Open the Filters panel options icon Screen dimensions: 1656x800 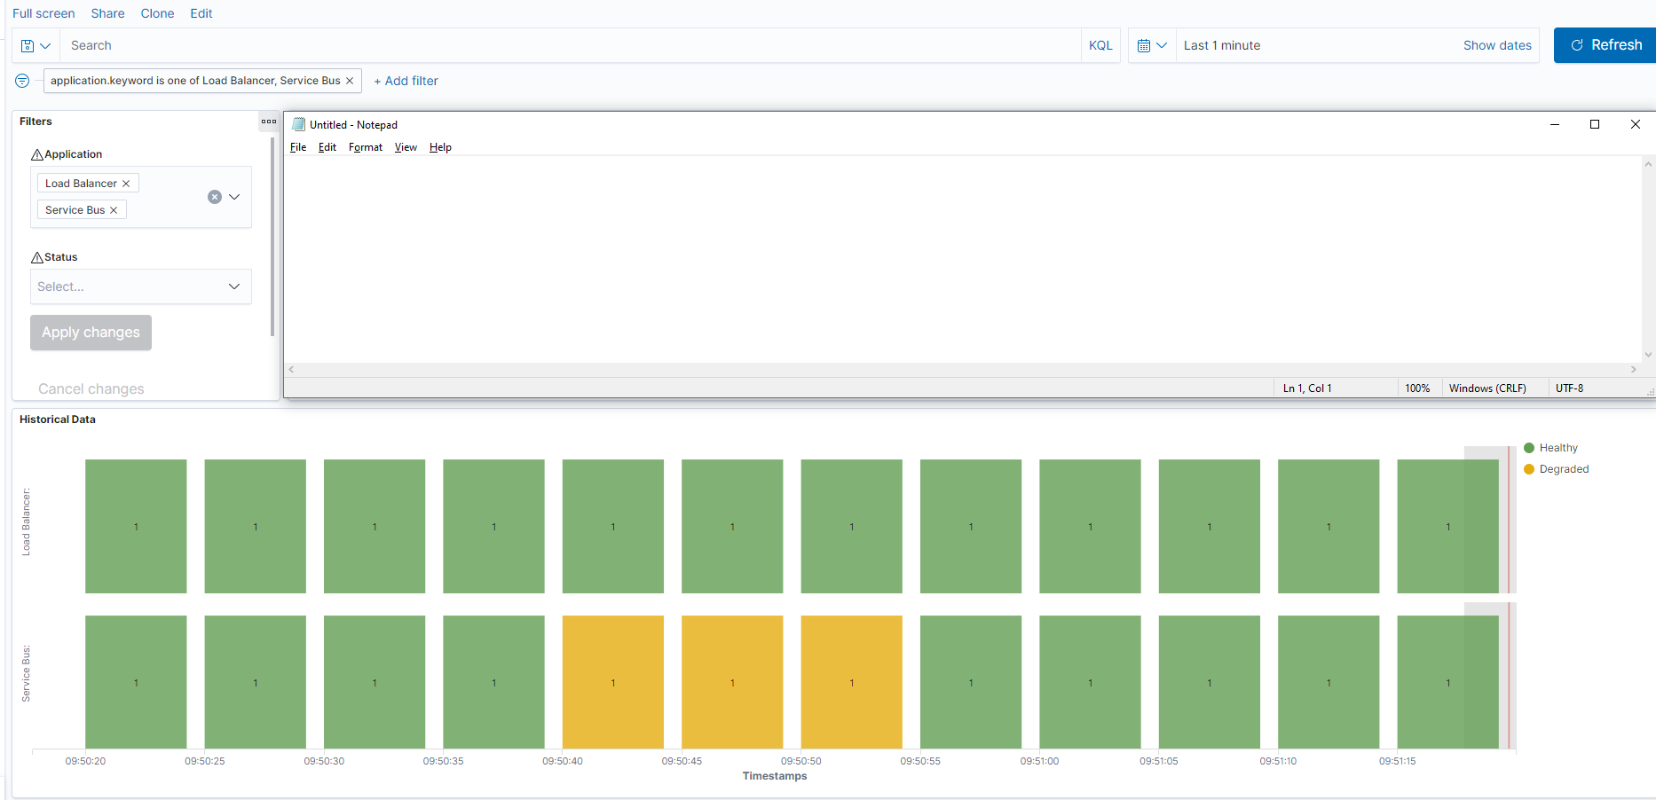click(269, 122)
